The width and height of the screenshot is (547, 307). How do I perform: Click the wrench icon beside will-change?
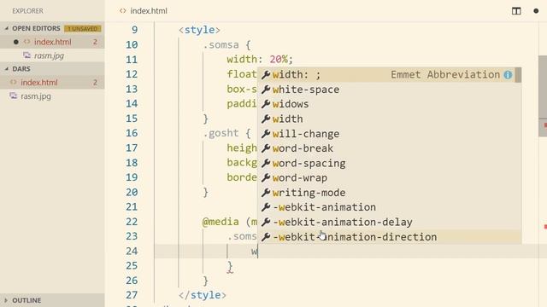(266, 134)
